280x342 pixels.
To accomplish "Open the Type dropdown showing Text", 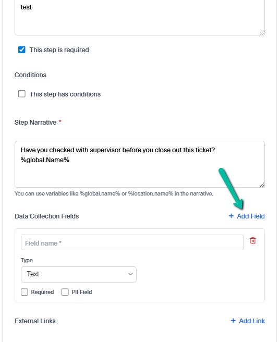I will point(79,274).
